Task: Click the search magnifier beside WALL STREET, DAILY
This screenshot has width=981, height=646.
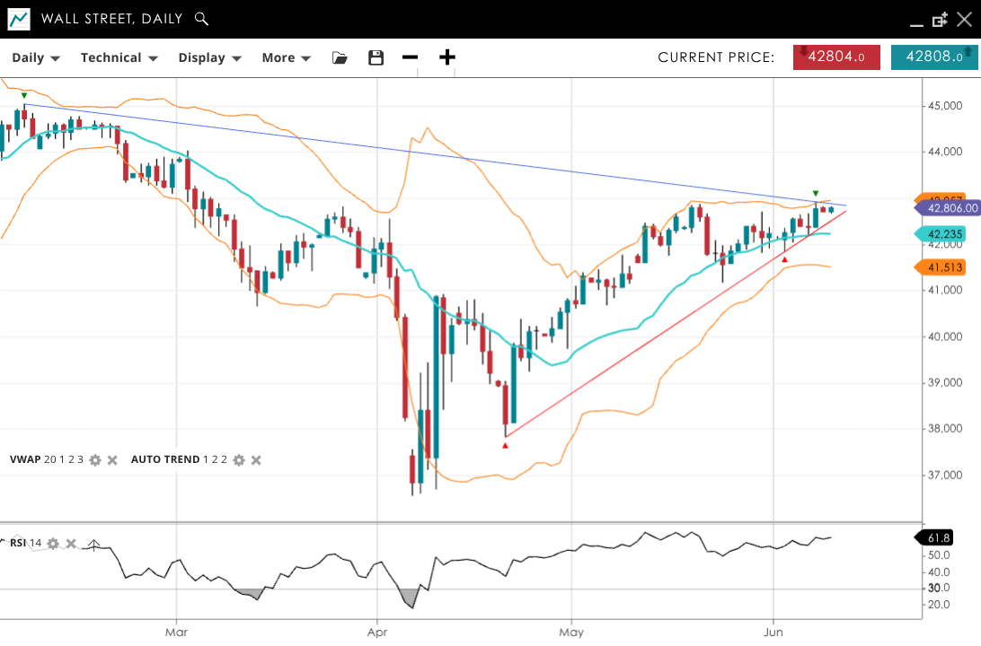Action: pos(202,19)
